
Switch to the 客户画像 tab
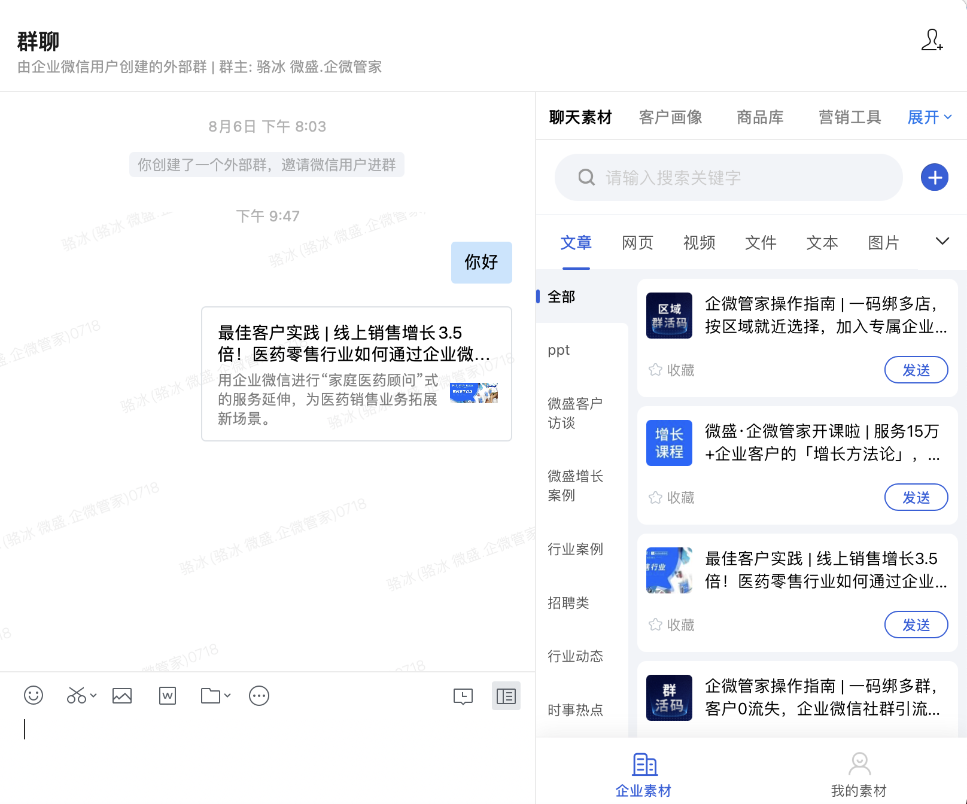point(670,117)
